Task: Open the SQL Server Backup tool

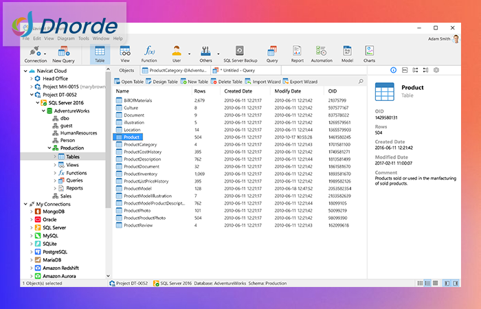Action: point(240,52)
